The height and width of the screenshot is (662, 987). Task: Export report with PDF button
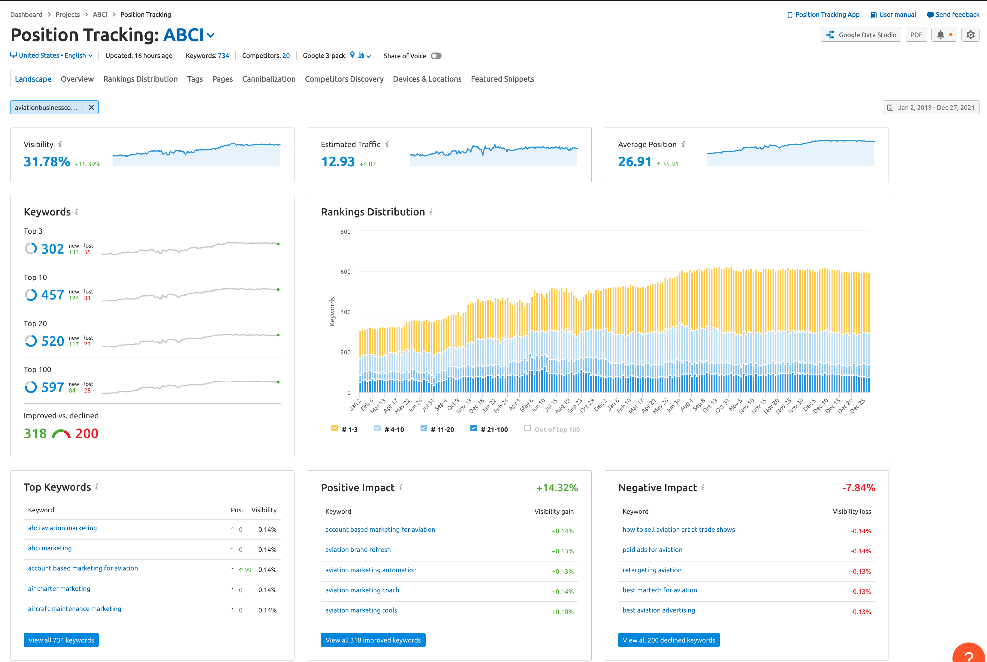coord(916,35)
